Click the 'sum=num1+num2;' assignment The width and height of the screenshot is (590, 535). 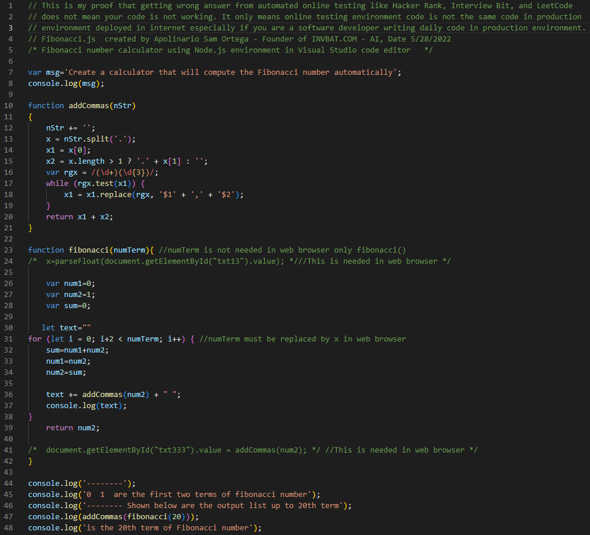click(x=77, y=350)
